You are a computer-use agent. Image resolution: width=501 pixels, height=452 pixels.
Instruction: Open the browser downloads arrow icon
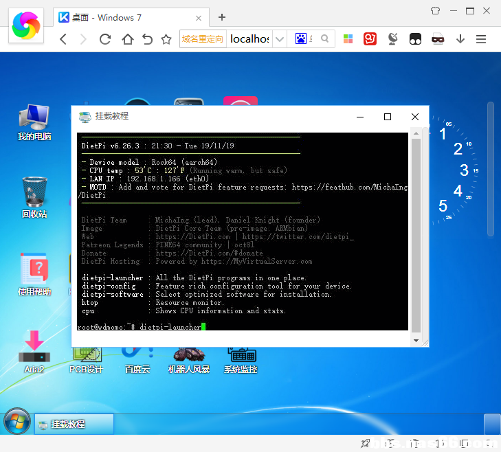point(460,39)
